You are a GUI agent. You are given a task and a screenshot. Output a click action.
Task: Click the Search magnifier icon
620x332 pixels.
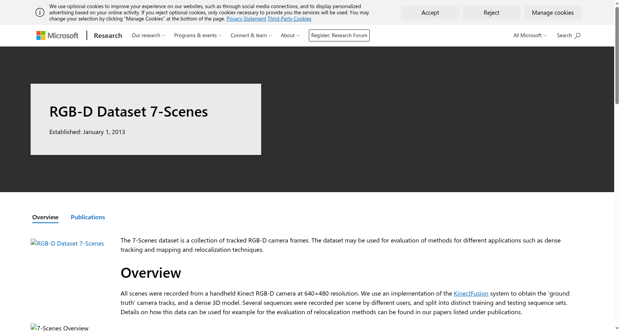pyautogui.click(x=577, y=36)
